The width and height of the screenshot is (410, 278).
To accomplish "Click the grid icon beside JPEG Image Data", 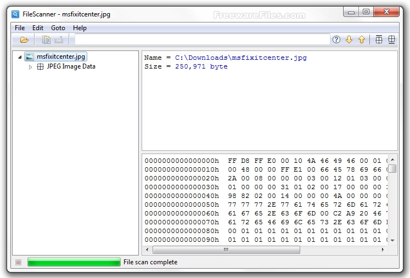I will tap(40, 67).
